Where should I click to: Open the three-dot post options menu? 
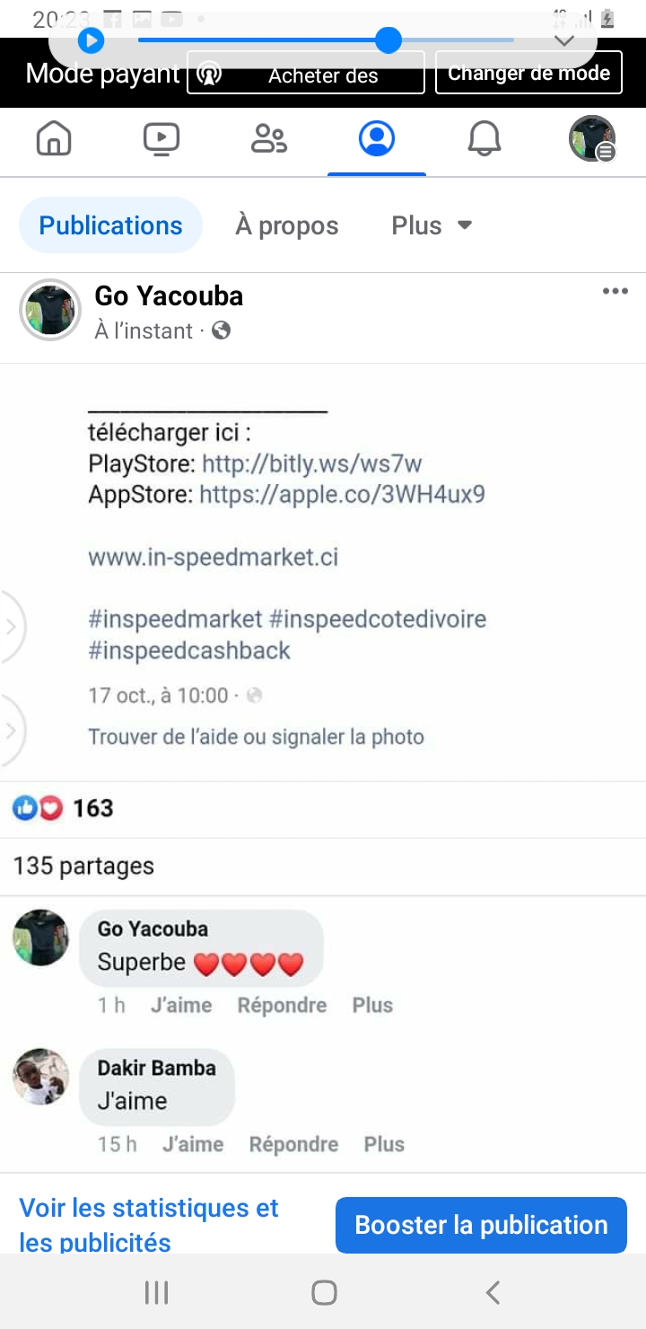[615, 291]
